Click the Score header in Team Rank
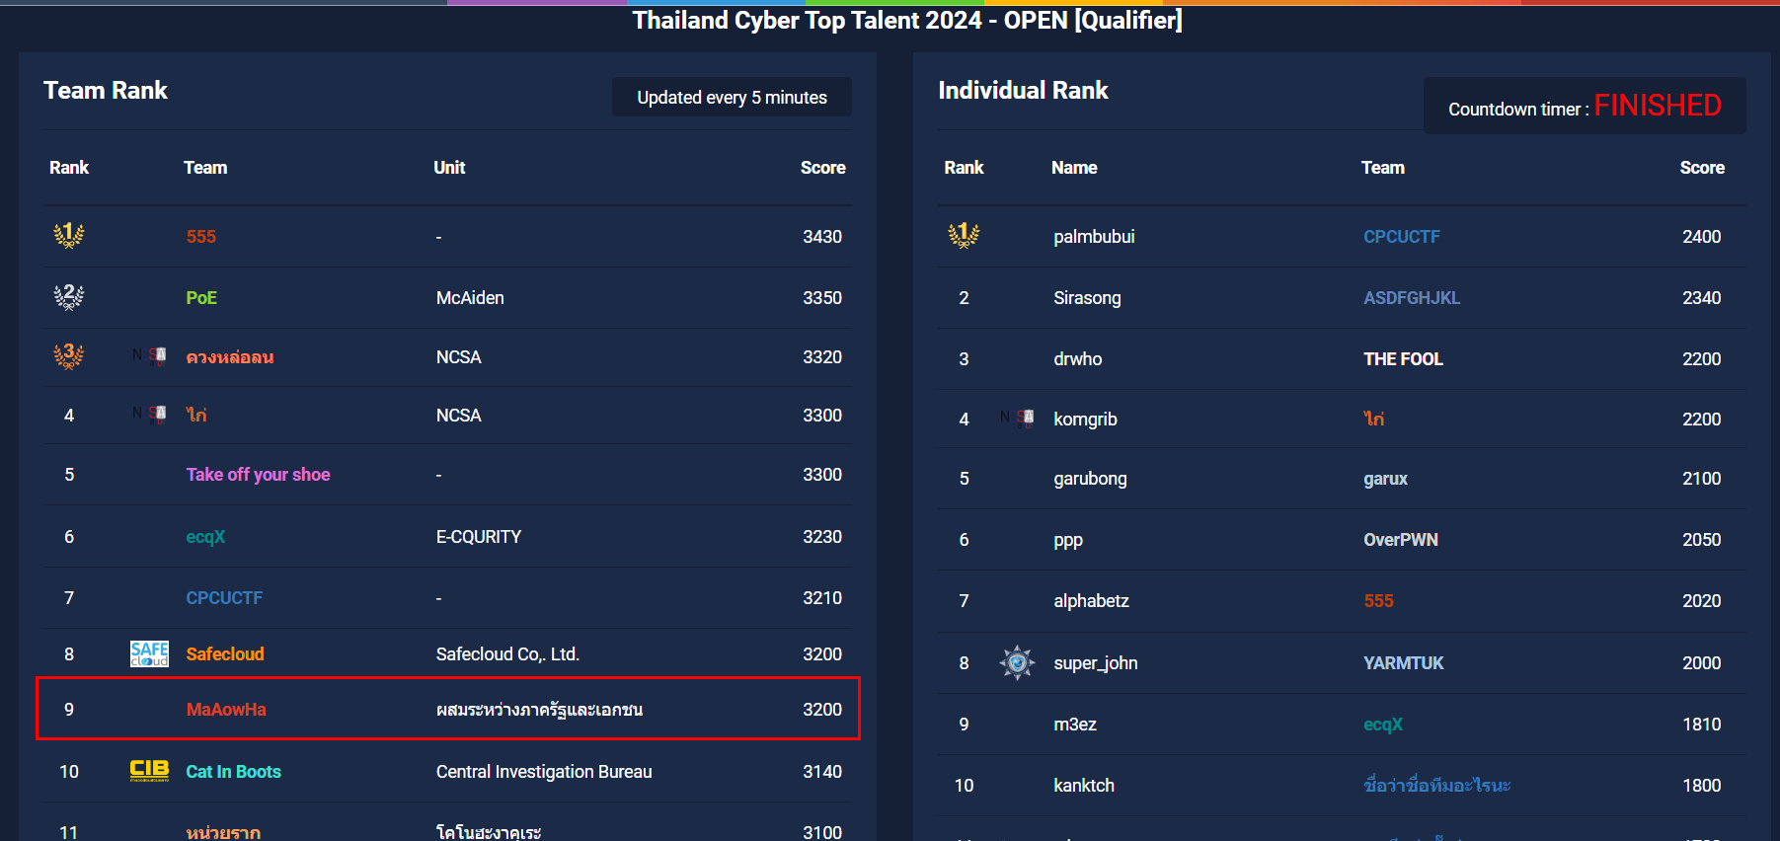Viewport: 1780px width, 841px height. coord(823,168)
